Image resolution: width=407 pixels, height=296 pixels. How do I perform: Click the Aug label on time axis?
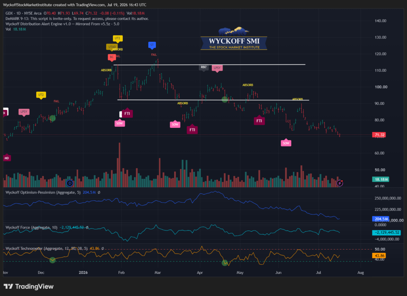click(360, 273)
